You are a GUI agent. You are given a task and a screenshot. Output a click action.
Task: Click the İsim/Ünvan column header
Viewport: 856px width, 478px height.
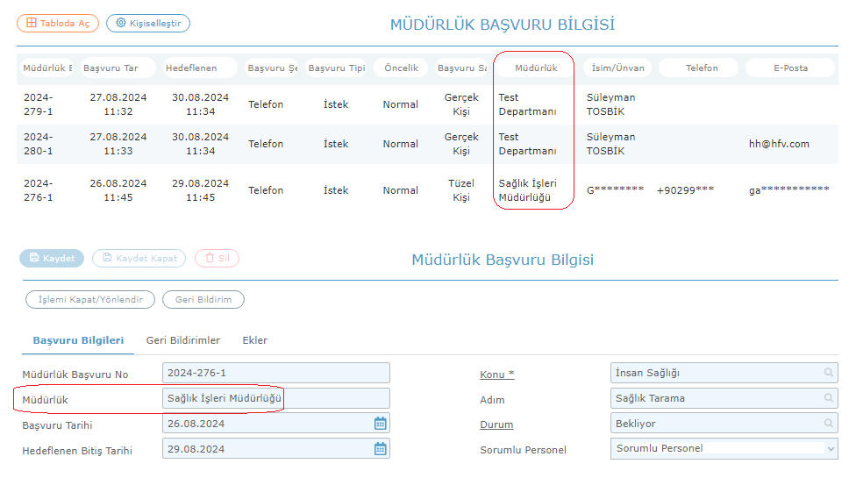(617, 68)
